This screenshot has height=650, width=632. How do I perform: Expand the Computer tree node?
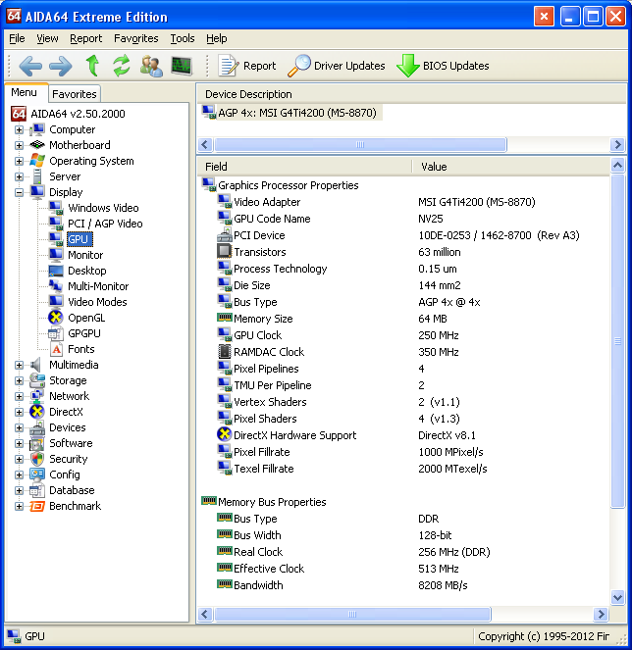tap(19, 129)
